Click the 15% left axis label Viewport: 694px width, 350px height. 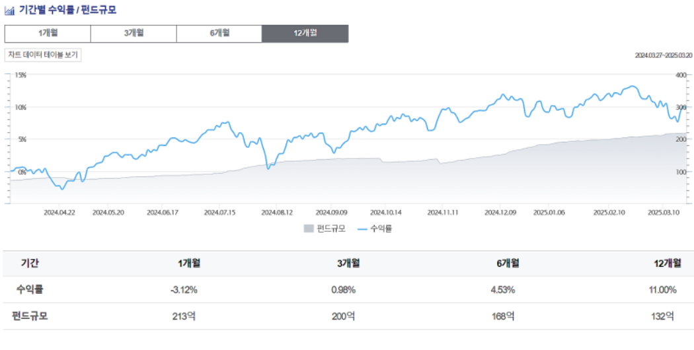point(20,75)
